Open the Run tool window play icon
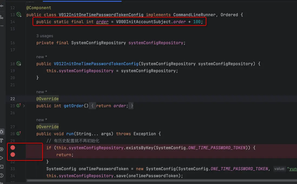297x184 pixels. pos(2,158)
